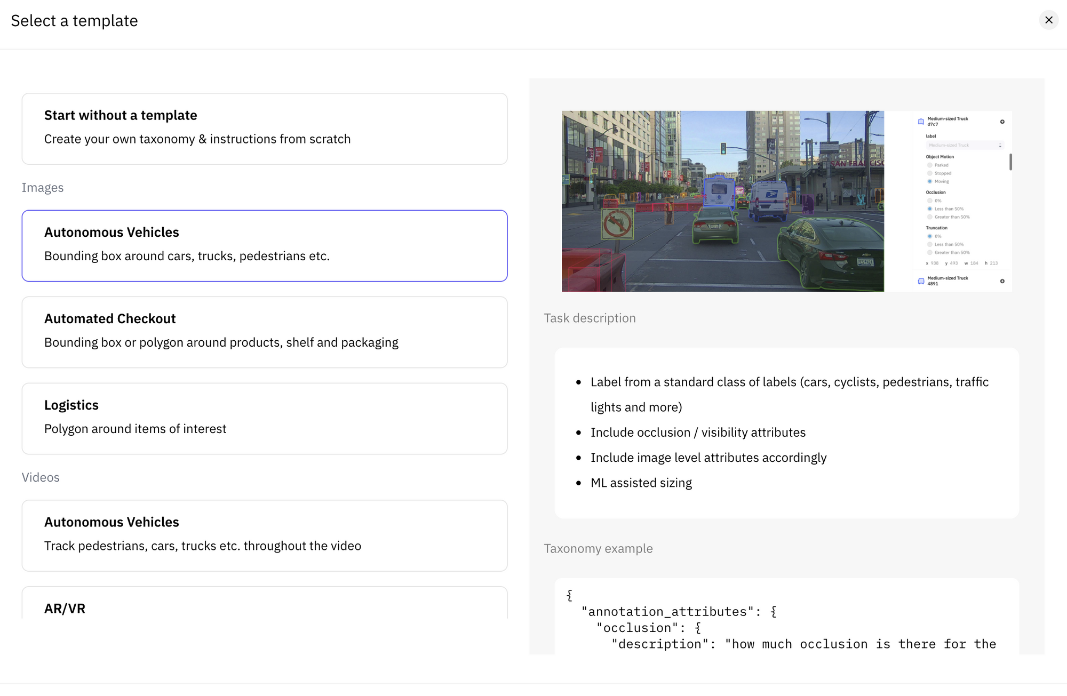Choose Occlusion Less than 50% radio
The width and height of the screenshot is (1067, 696).
[x=930, y=209]
